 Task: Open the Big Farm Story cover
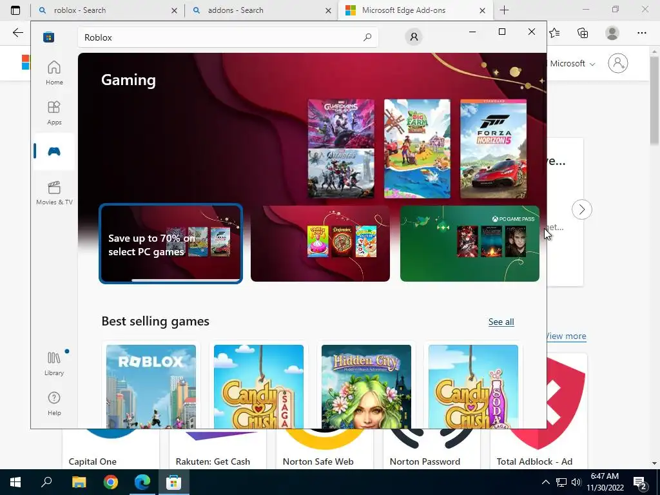(417, 149)
